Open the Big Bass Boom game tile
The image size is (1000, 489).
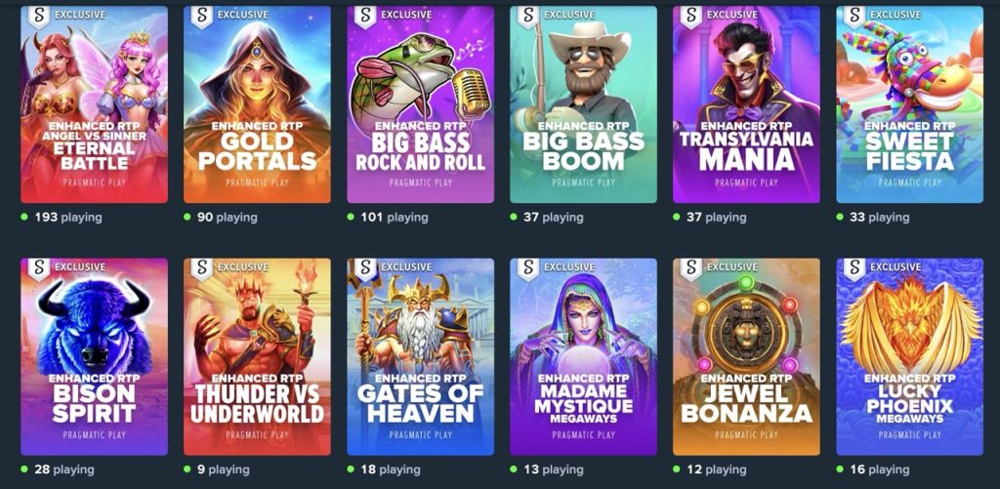coord(584,104)
